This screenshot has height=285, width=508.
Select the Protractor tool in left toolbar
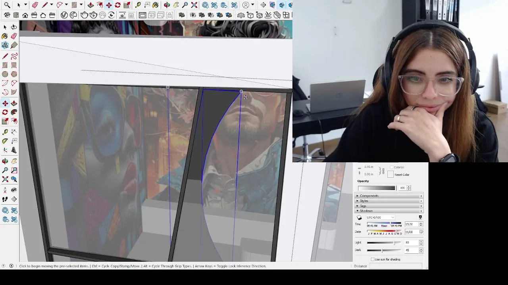(x=5, y=141)
